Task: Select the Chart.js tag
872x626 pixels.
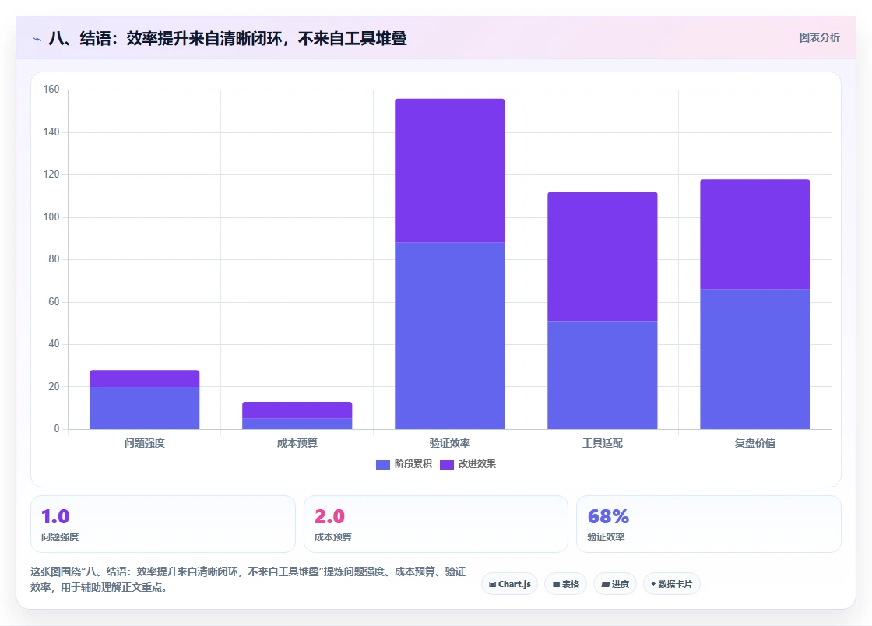Action: tap(509, 584)
